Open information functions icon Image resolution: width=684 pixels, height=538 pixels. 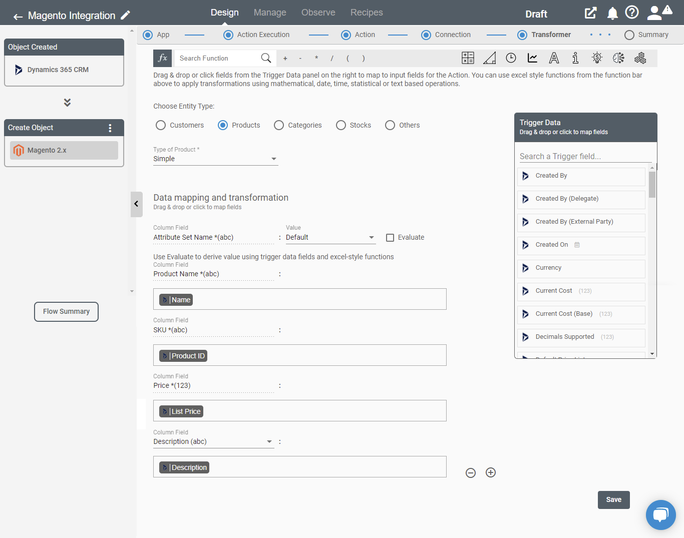[x=575, y=58]
